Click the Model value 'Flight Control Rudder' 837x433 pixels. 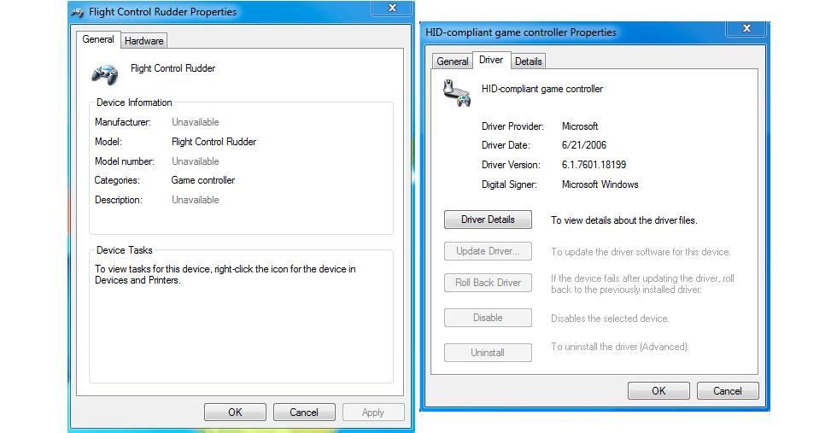(214, 142)
